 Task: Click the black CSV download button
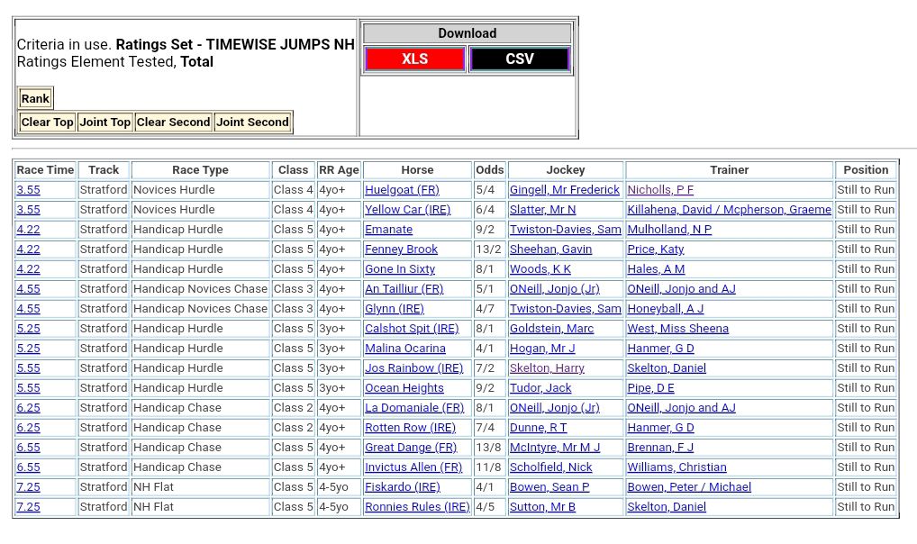coord(519,59)
